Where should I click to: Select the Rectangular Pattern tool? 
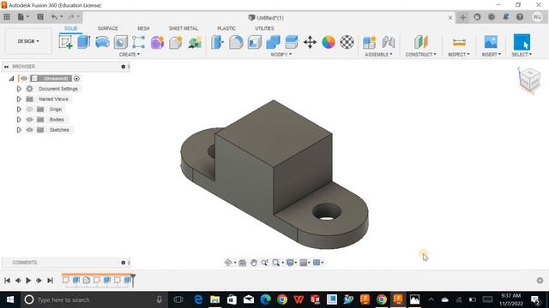click(139, 42)
